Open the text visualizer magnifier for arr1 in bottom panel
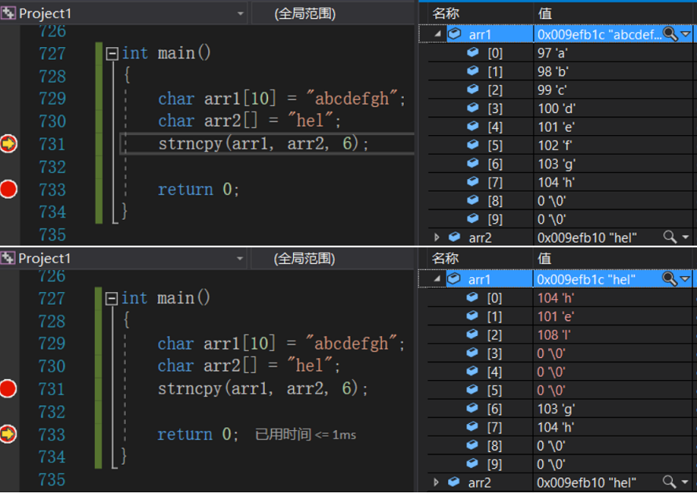Viewport: 697px width, 493px height. coord(669,279)
